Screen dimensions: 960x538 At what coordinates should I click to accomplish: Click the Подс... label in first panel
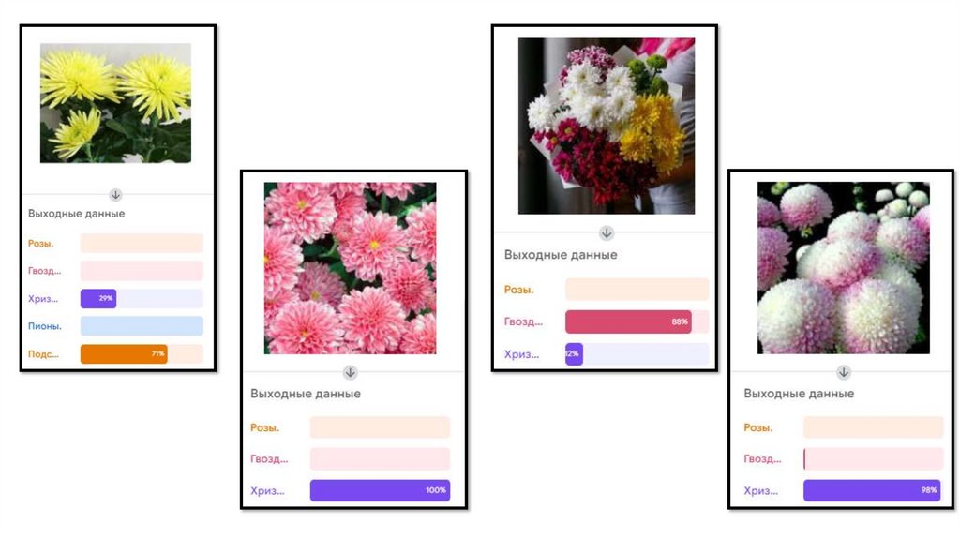point(43,353)
